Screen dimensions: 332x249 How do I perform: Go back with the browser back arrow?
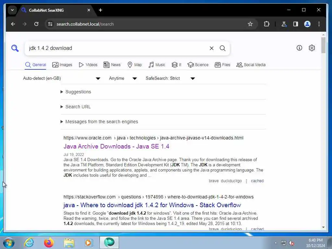[x=13, y=24]
